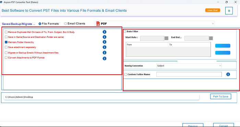240x127 pixels.
Task: Start conversion with the Convert button
Action: coord(224,125)
